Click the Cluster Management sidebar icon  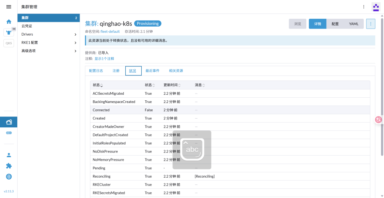coord(9,122)
